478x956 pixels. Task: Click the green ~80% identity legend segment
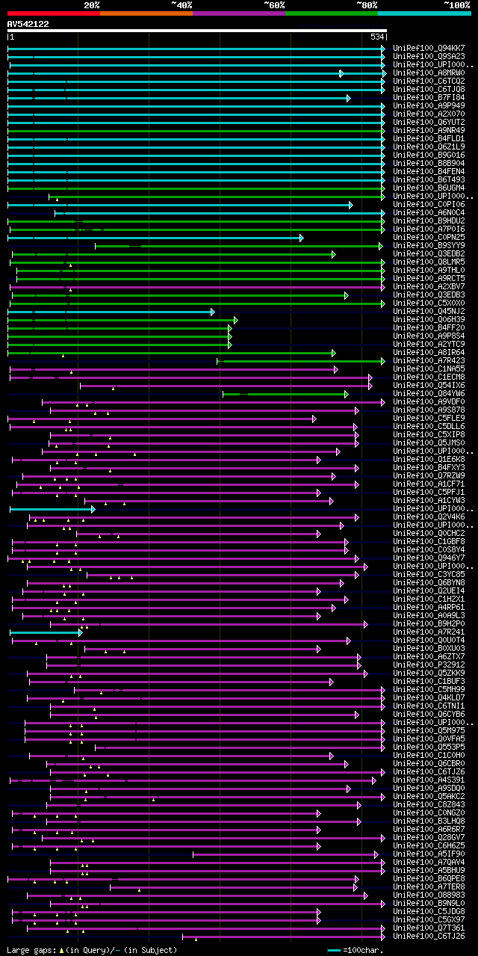(x=332, y=13)
